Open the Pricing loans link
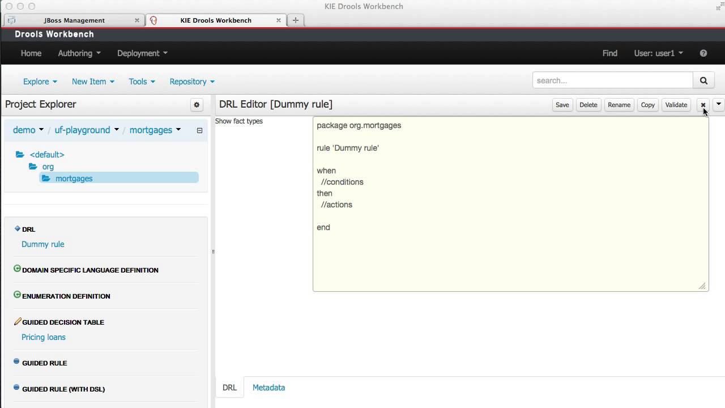Viewport: 725px width, 408px height. [44, 337]
